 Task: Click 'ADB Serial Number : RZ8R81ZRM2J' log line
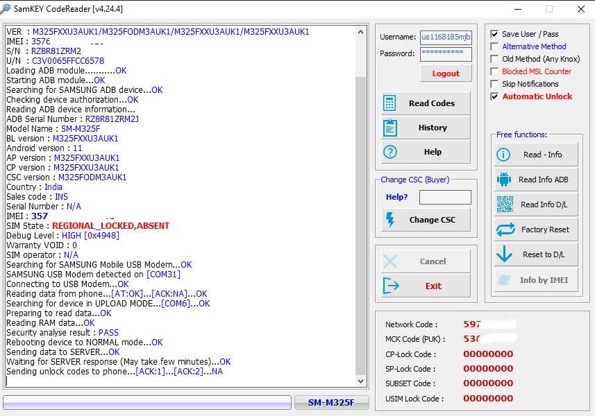click(72, 119)
